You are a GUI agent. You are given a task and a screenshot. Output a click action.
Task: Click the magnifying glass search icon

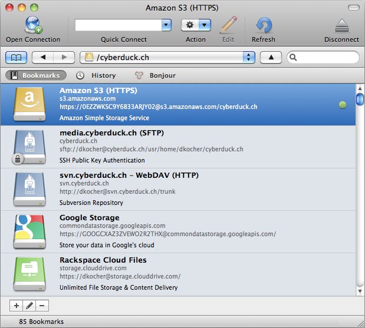[293, 58]
